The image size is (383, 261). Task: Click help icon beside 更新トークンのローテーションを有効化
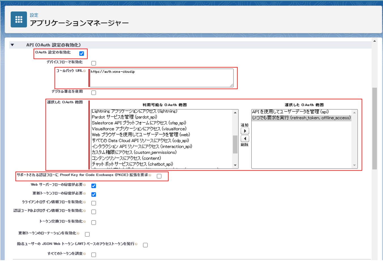point(78,233)
